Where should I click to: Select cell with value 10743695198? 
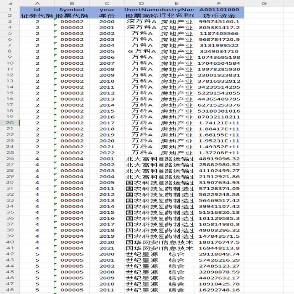point(219,57)
